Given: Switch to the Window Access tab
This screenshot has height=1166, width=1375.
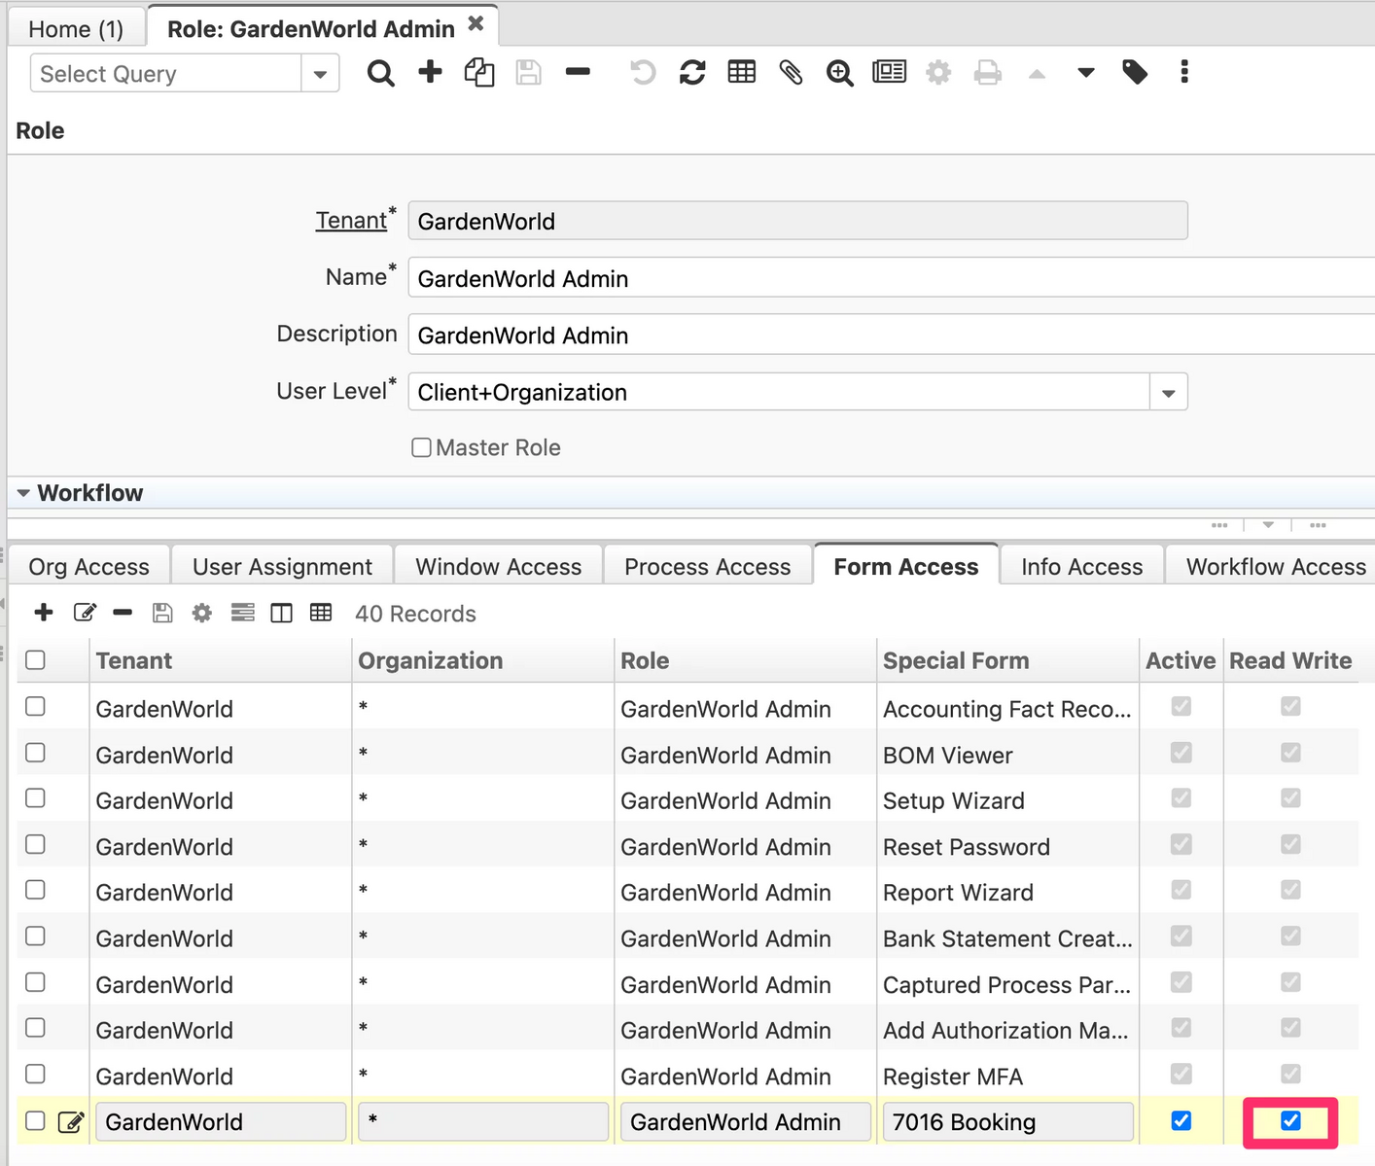Looking at the screenshot, I should pyautogui.click(x=498, y=567).
